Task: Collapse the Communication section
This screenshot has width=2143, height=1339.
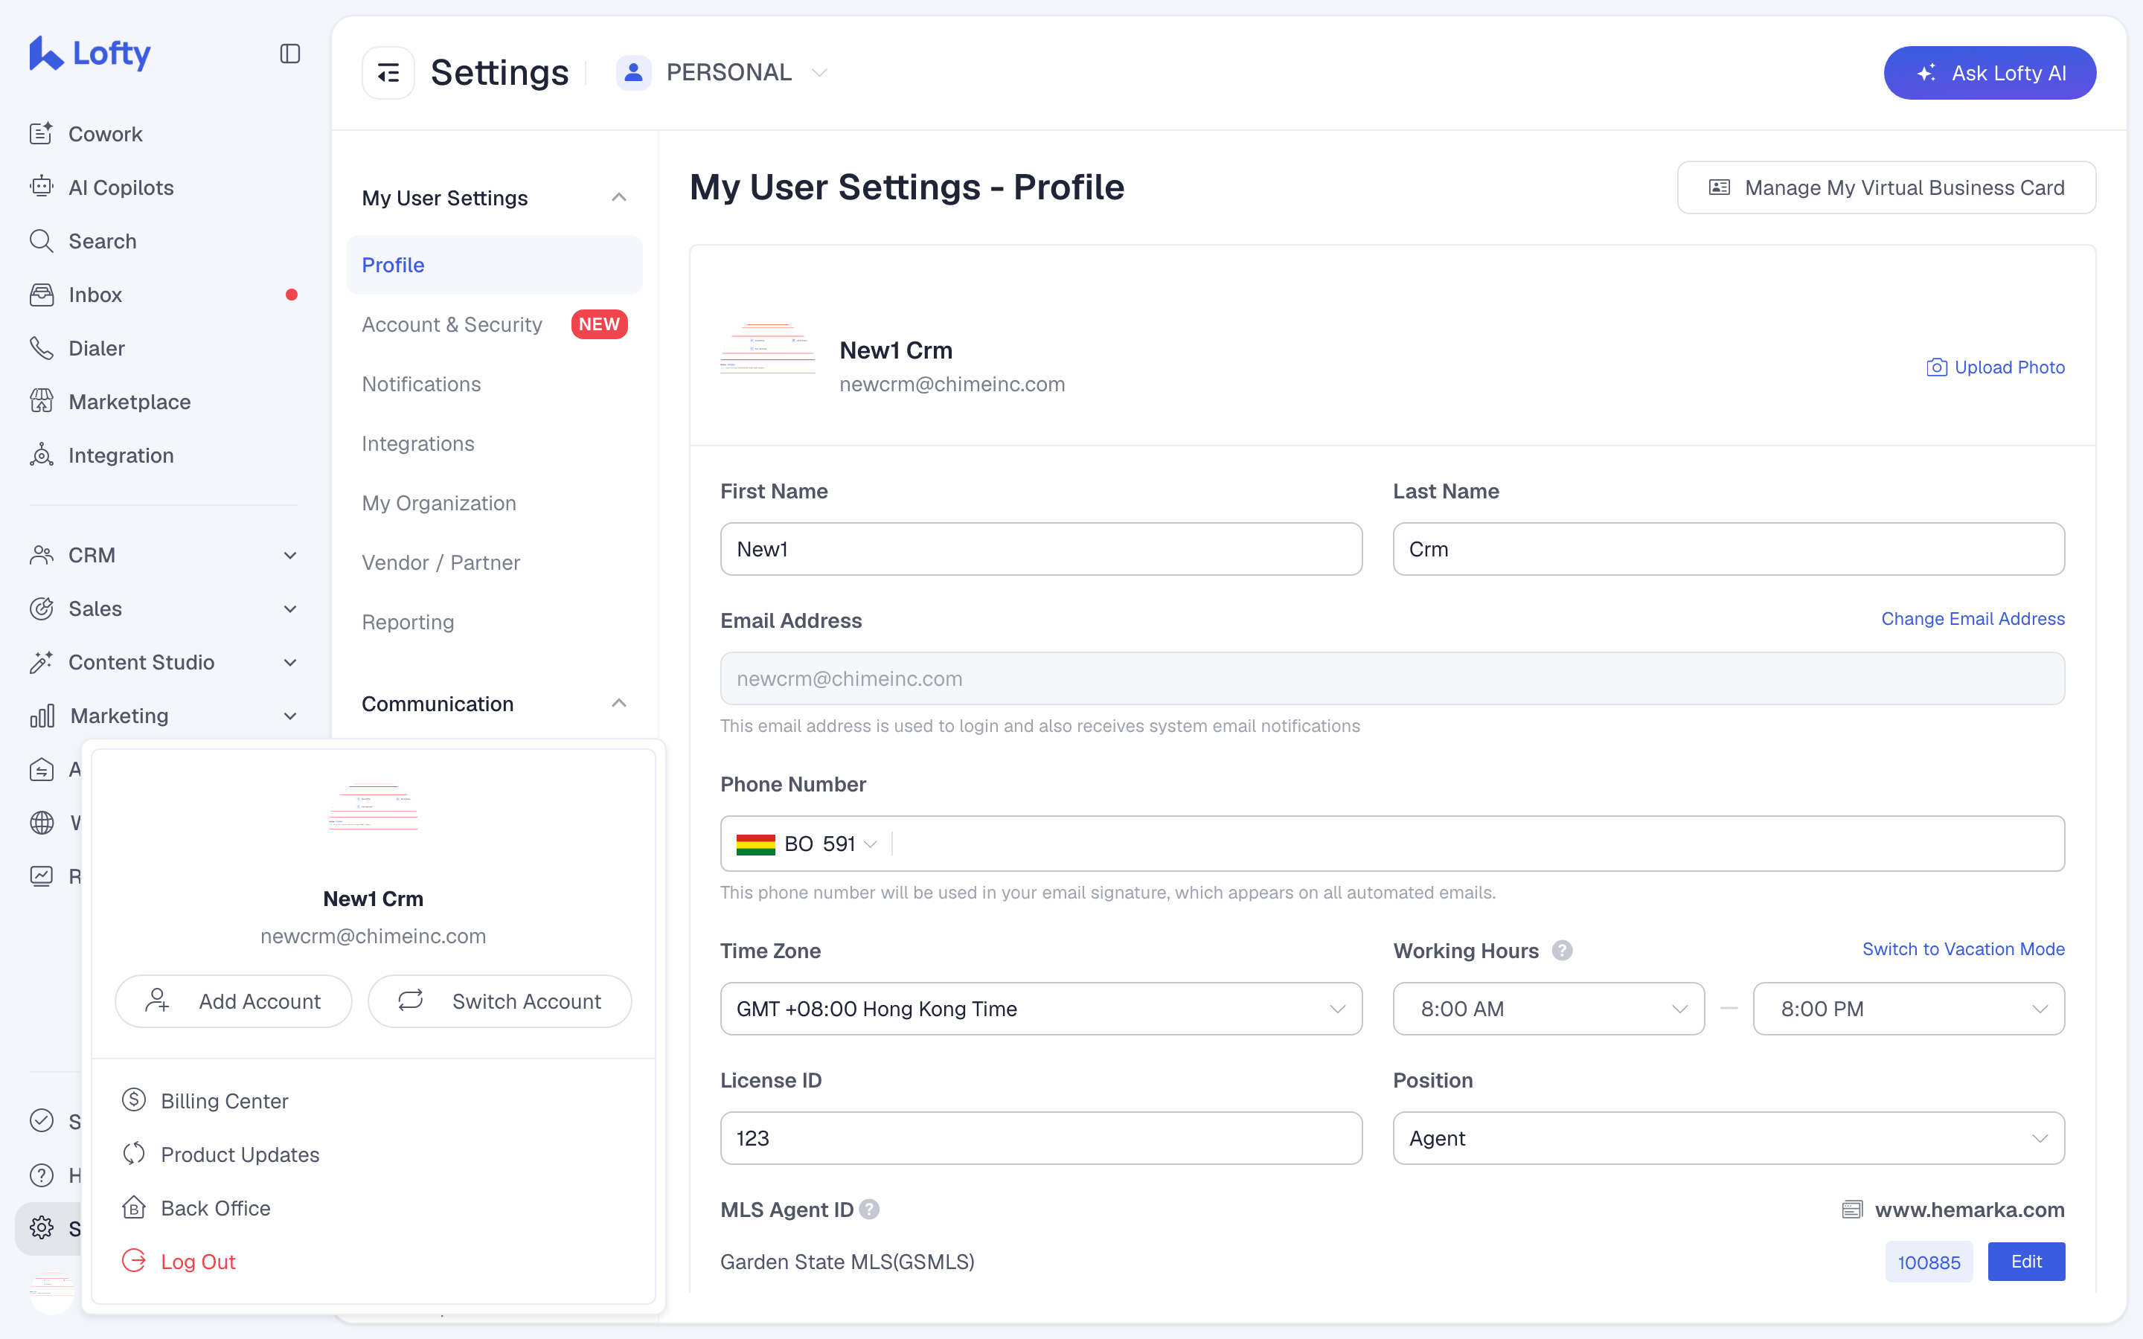Action: [x=619, y=703]
